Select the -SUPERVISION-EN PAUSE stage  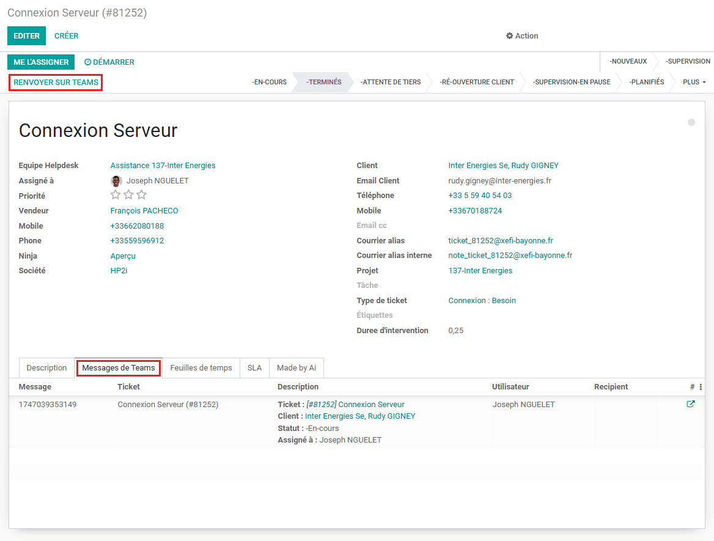[x=572, y=83]
